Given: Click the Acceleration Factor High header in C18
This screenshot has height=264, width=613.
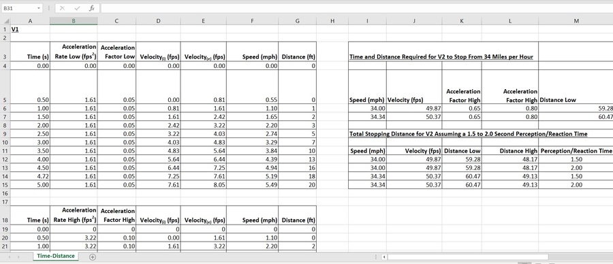Looking at the screenshot, I should [x=116, y=215].
